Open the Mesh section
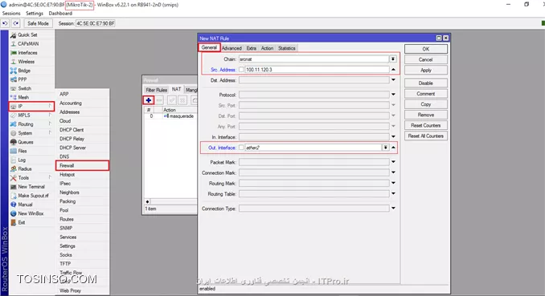The image size is (545, 296). pyautogui.click(x=23, y=98)
